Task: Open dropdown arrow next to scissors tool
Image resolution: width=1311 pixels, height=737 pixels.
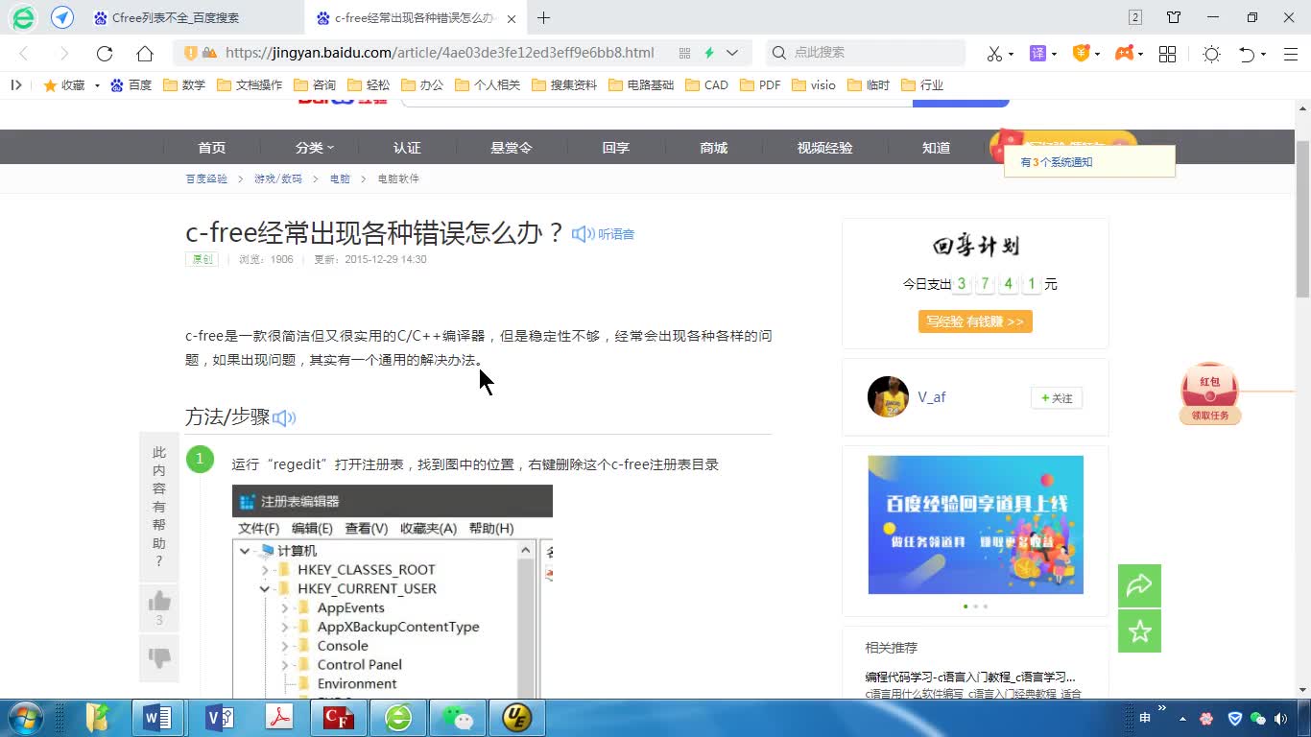Action: point(1012,54)
